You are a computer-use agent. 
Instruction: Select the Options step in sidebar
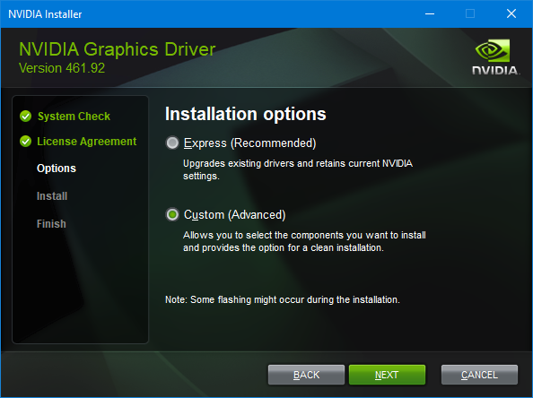point(57,169)
